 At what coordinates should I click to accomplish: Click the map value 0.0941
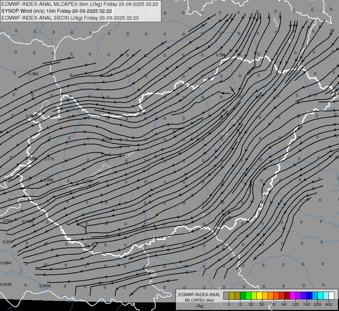pyautogui.click(x=6, y=263)
